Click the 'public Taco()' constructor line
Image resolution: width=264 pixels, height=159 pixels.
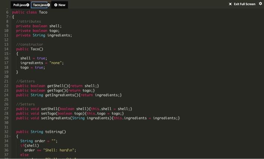[x=30, y=49]
